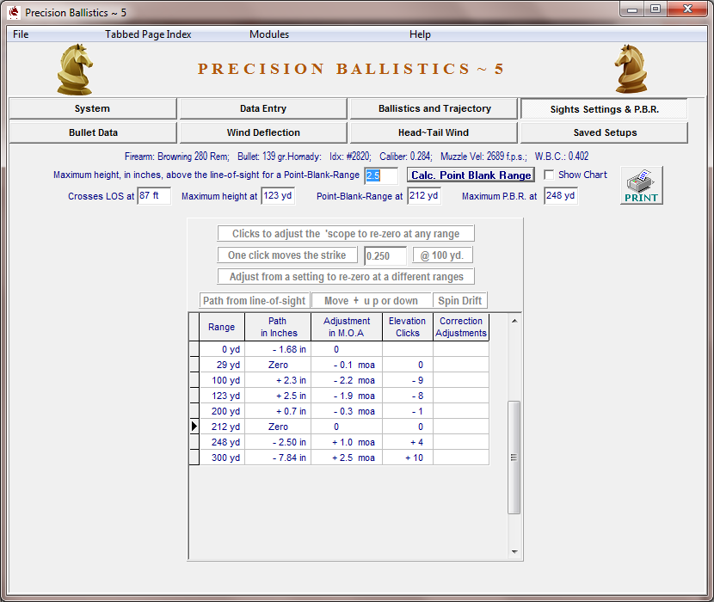Image resolution: width=714 pixels, height=602 pixels.
Task: Click the click value field showing 0.250
Action: tap(385, 256)
